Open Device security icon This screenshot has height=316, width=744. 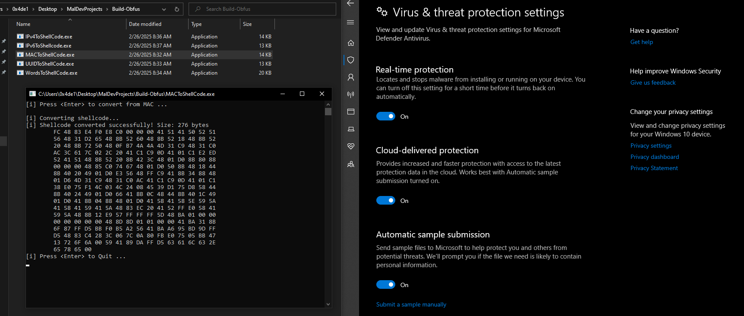[x=350, y=129]
